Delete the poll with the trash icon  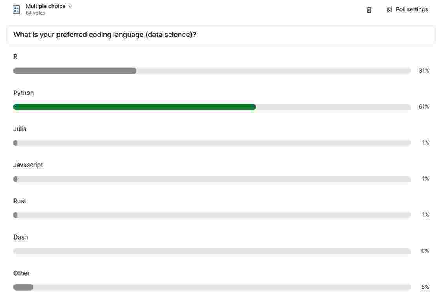coord(369,10)
